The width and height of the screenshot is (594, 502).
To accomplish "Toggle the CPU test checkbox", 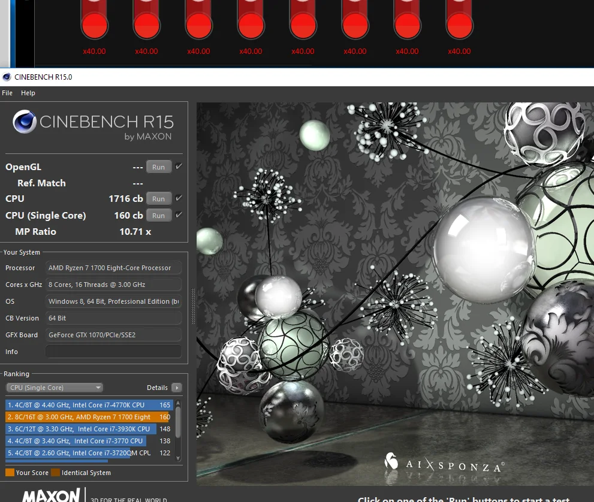I will click(x=179, y=198).
